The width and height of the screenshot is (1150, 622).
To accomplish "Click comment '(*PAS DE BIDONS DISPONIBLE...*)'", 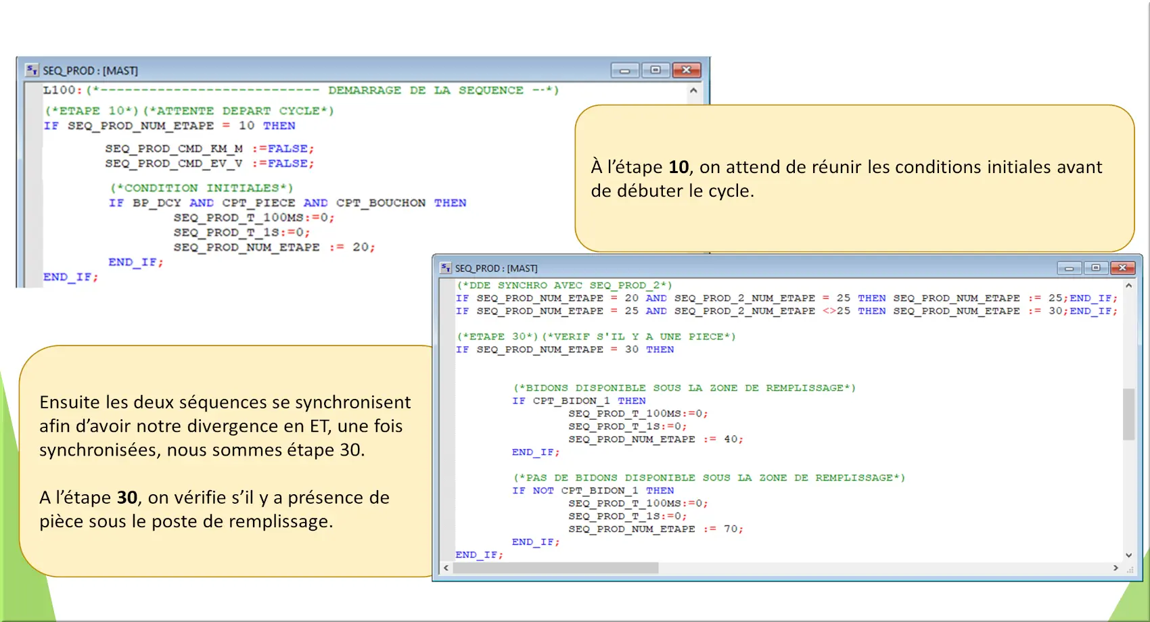I will 709,478.
